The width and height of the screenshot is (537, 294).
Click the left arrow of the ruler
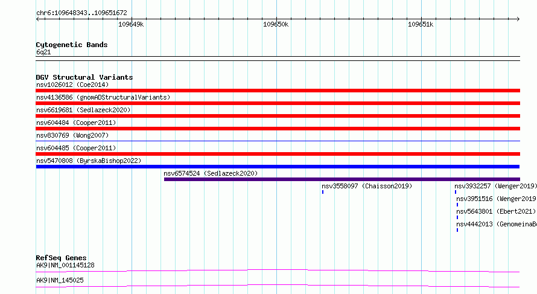click(x=37, y=19)
